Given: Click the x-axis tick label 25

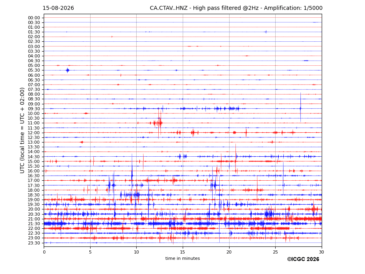Looking at the screenshot, I should click(x=275, y=252).
